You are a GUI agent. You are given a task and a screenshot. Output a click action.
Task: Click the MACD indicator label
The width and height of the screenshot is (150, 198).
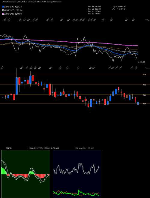click(9, 148)
